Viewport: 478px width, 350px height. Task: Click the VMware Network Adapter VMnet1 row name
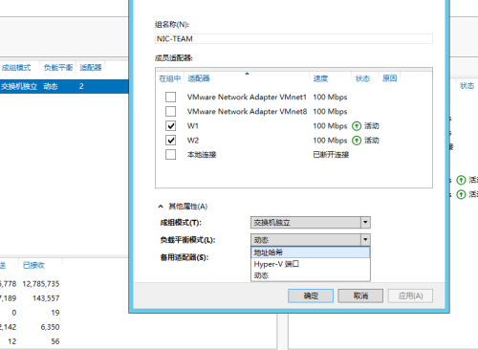click(247, 97)
